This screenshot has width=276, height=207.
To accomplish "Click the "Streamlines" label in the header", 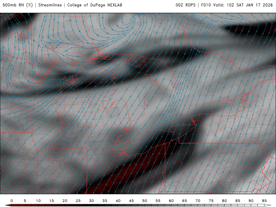I will click(50, 5).
